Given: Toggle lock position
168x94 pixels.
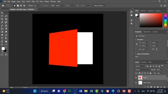Looking at the screenshot, I should pyautogui.click(x=145, y=73).
